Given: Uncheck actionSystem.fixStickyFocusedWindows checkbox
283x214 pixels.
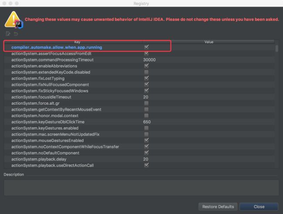Looking at the screenshot, I should [146, 91].
